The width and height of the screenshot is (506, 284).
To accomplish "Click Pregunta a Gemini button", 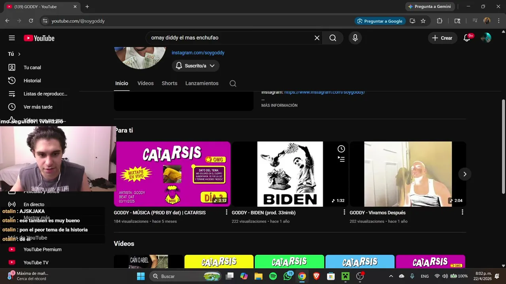I will 430,7.
